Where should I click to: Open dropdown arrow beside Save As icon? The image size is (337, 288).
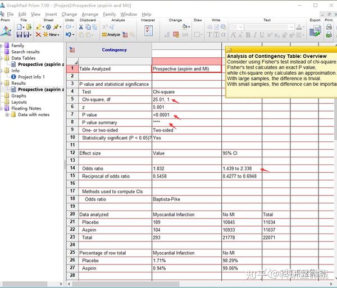[30, 35]
